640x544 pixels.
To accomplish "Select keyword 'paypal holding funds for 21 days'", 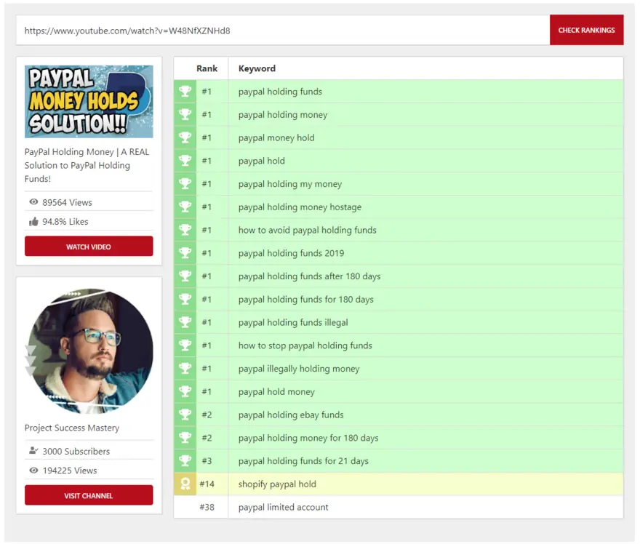I will tap(304, 461).
